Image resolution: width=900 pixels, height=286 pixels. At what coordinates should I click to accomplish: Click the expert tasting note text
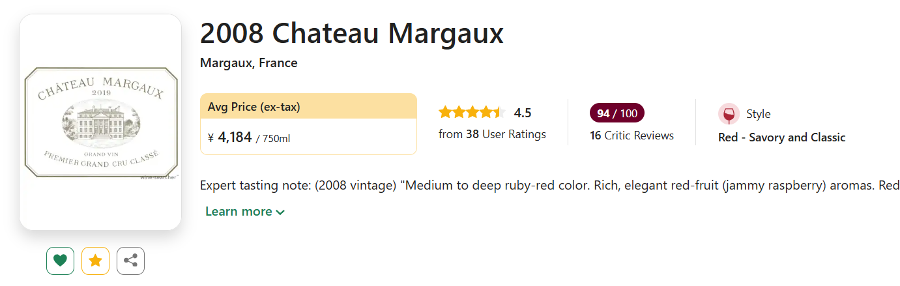[x=547, y=185]
